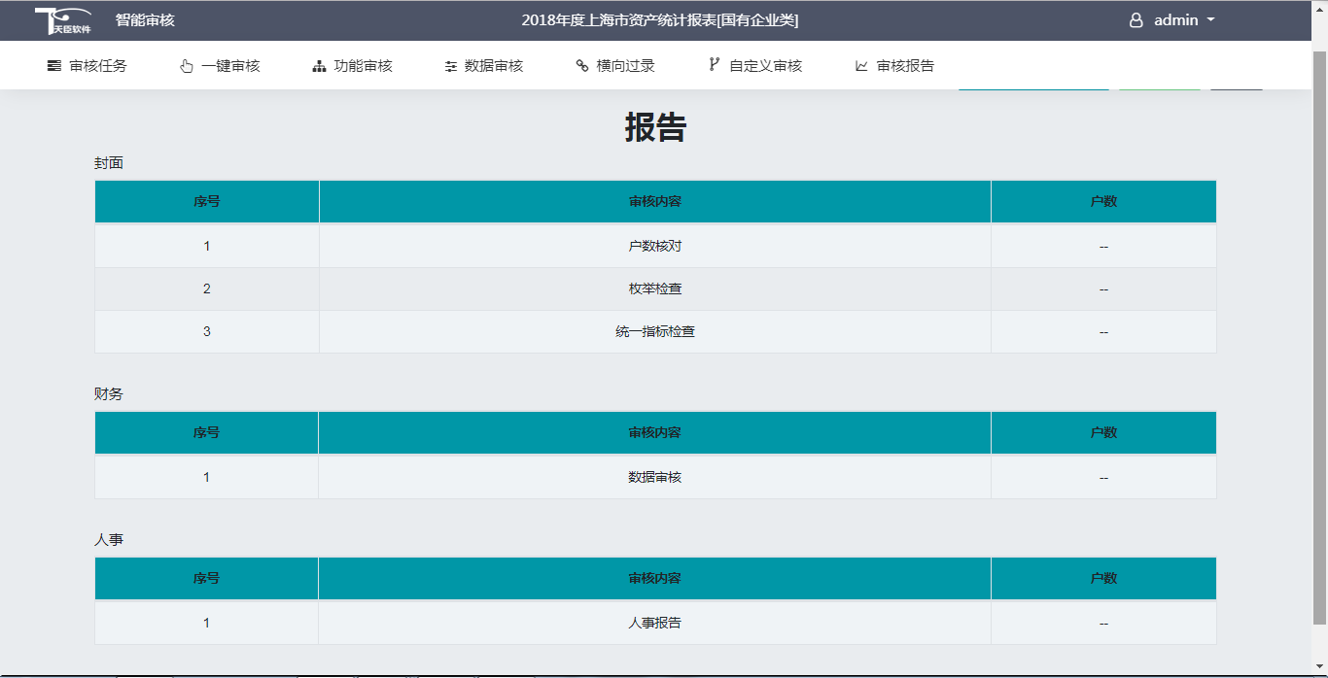1328x678 pixels.
Task: Click the sliders icon for 数据审核
Action: point(450,66)
